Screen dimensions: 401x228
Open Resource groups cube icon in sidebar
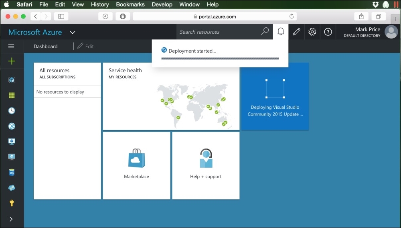(x=12, y=80)
